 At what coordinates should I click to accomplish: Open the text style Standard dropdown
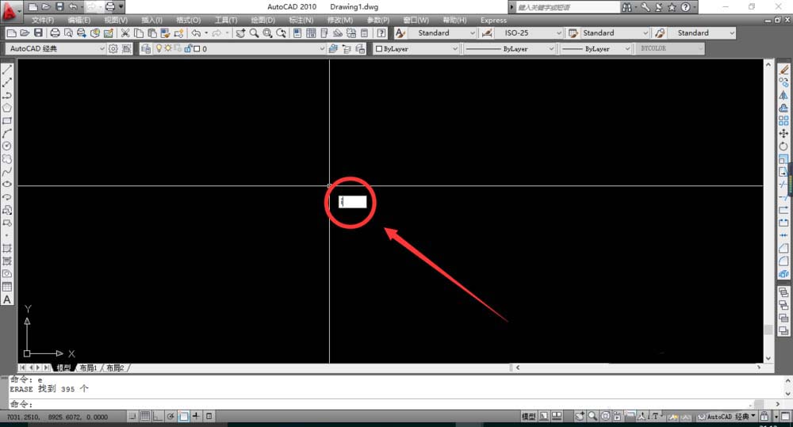click(x=473, y=32)
